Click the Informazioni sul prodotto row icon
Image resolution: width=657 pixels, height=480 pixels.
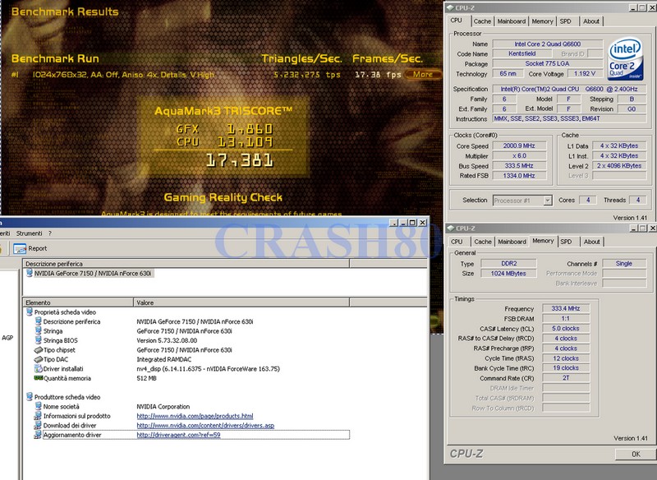point(38,416)
